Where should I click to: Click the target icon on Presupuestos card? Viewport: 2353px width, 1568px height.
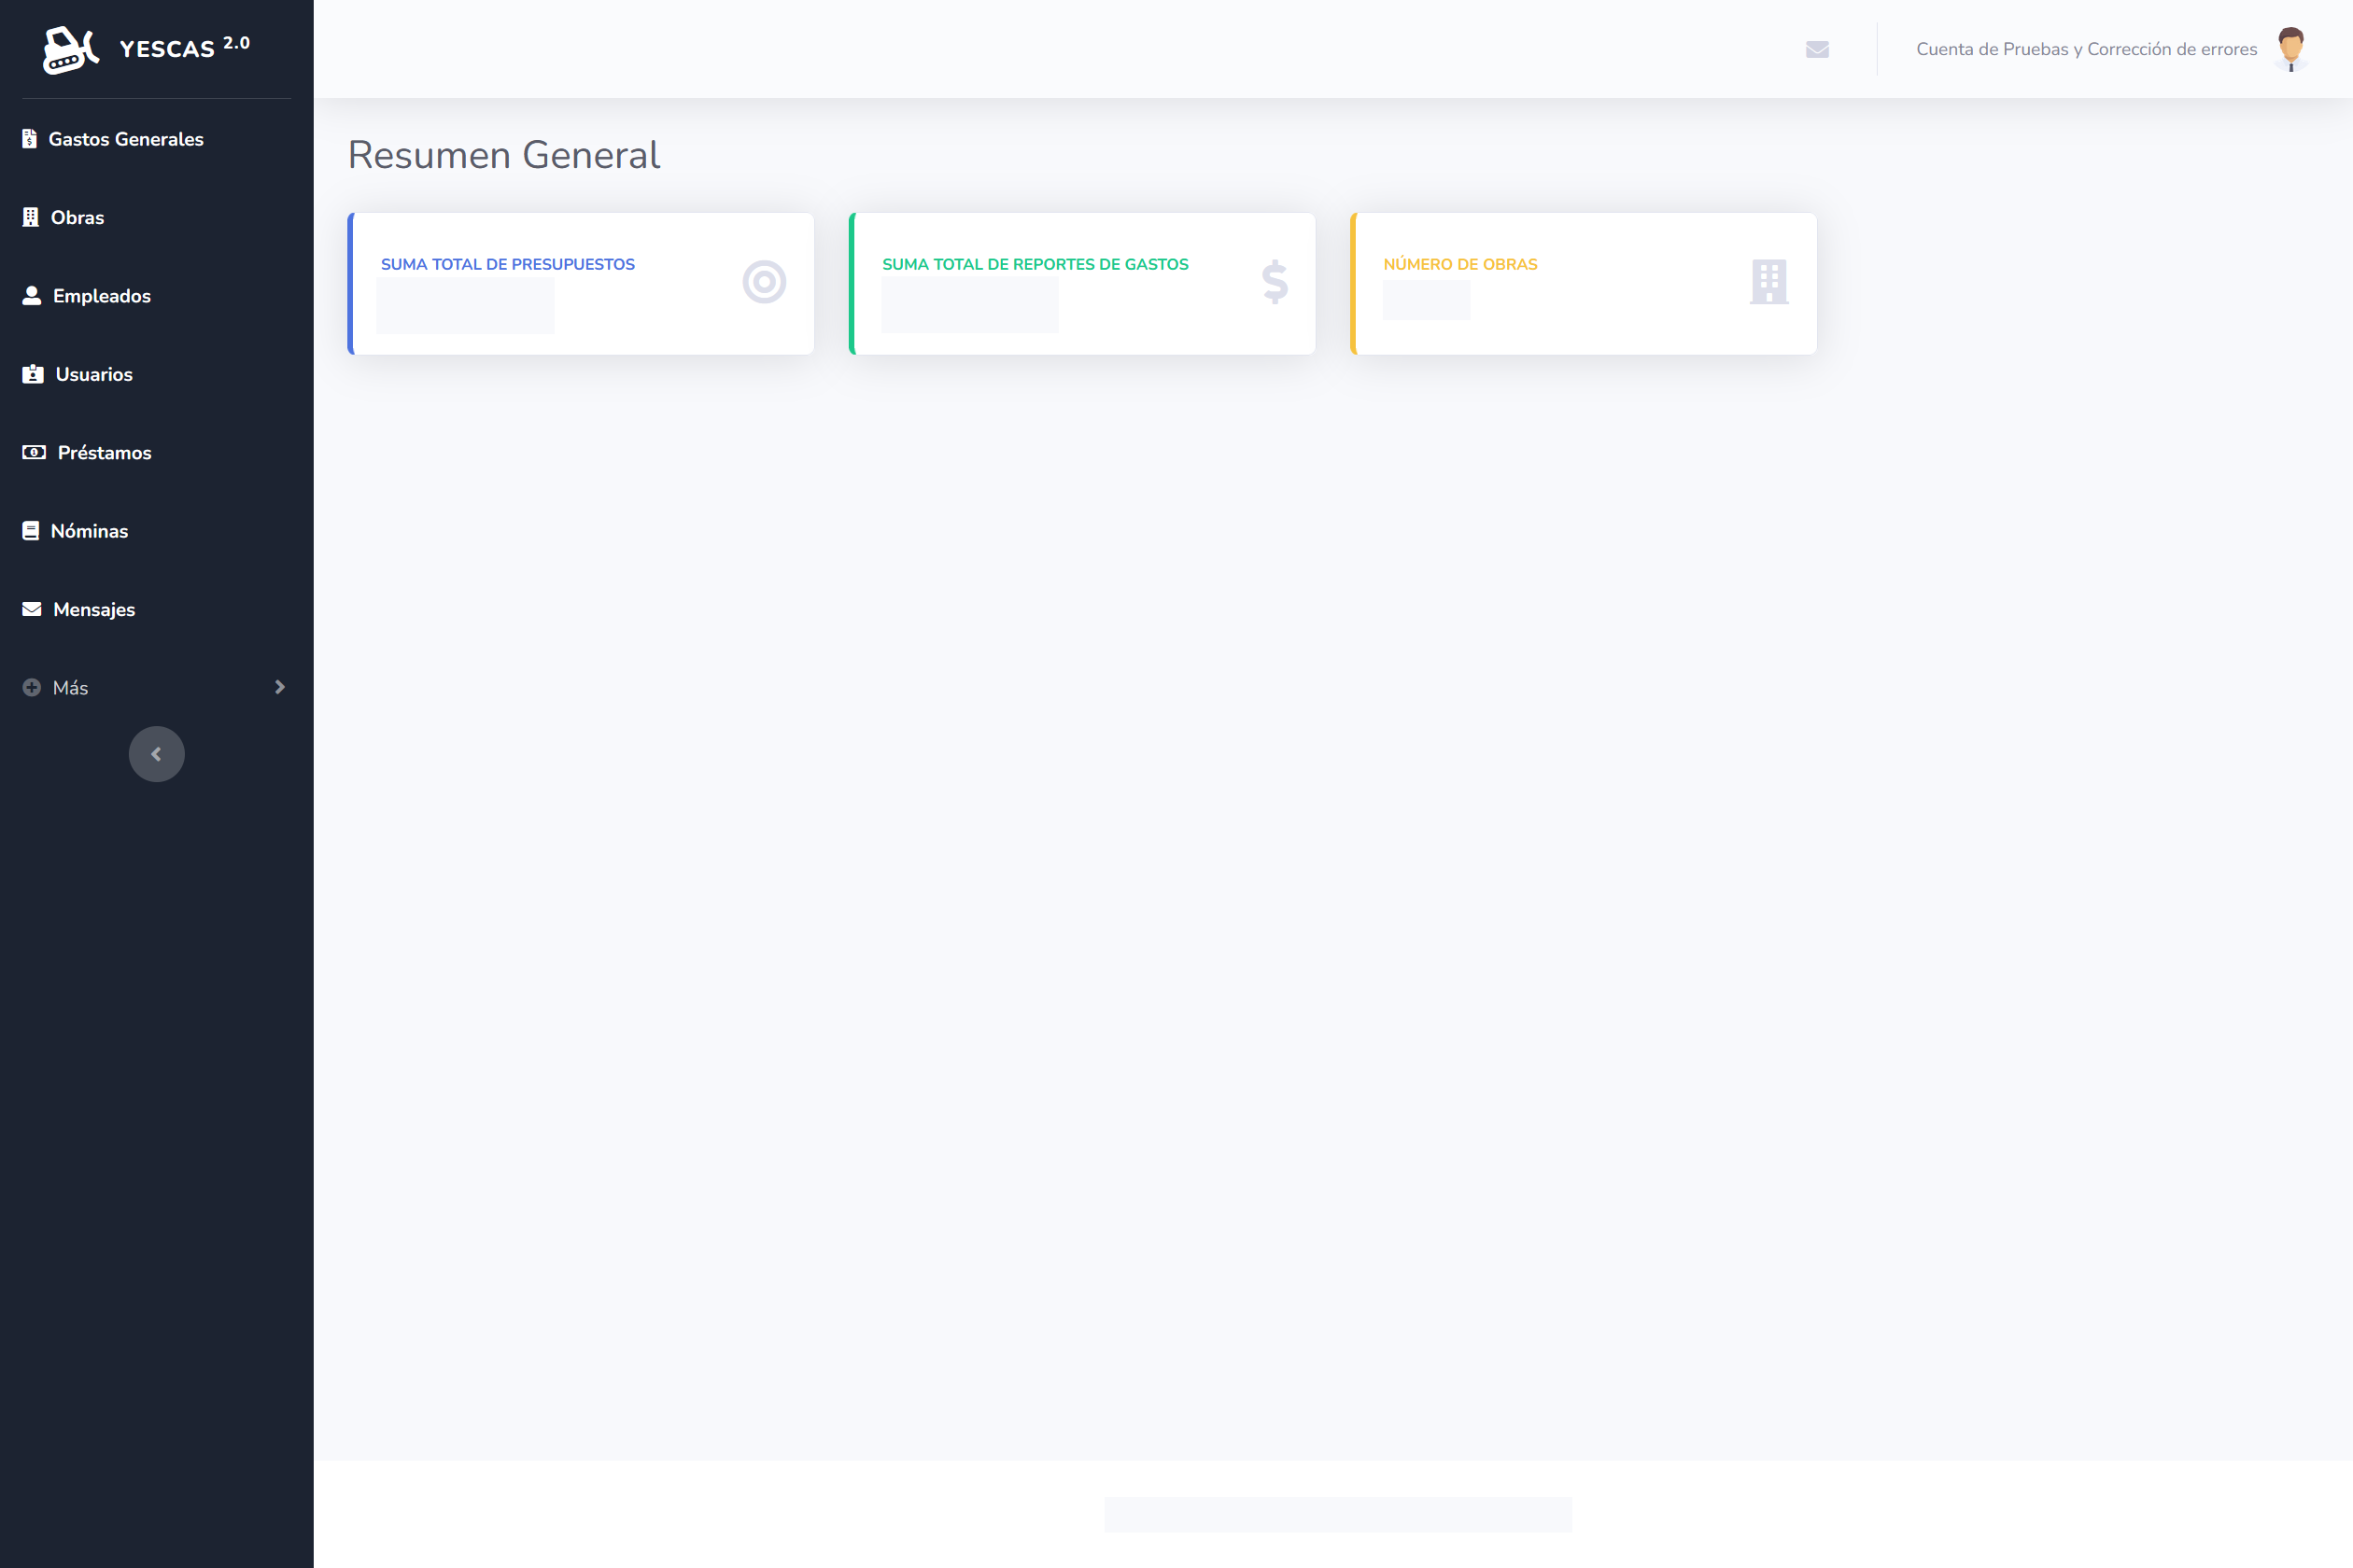pos(765,282)
